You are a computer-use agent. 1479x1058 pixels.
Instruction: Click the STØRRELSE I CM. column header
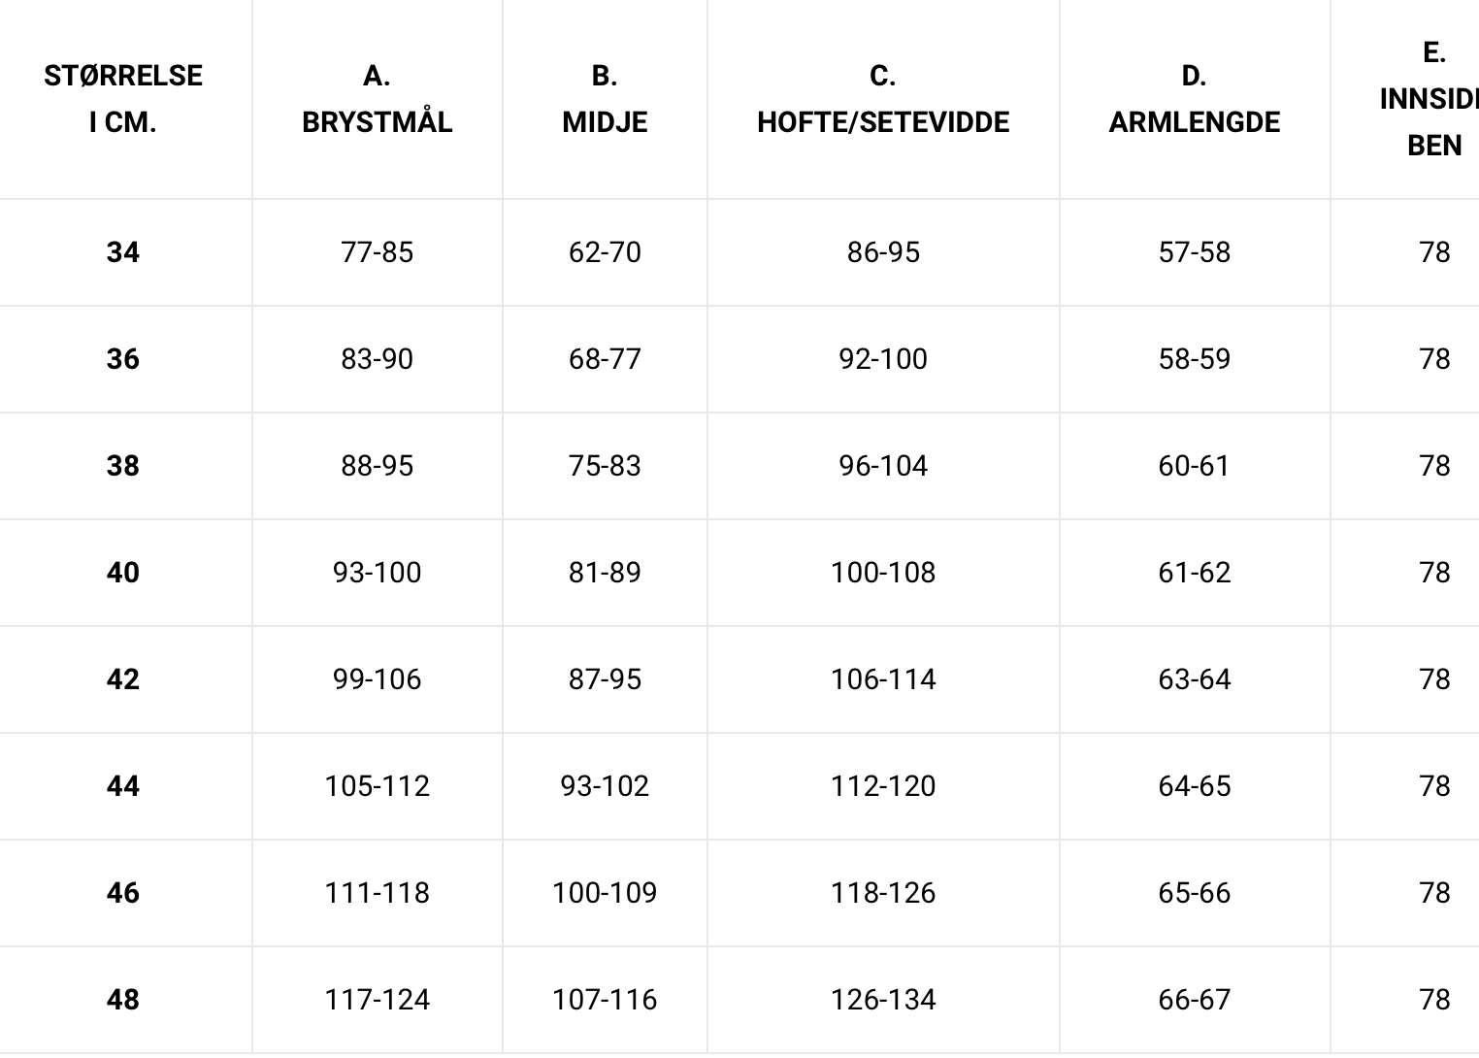[123, 99]
